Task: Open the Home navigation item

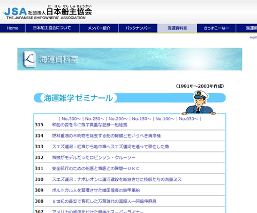Action: pos(12,28)
